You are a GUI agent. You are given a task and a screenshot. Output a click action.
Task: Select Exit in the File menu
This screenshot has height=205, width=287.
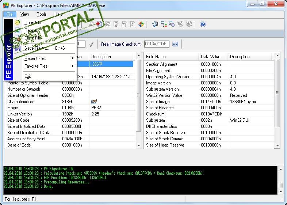coord(45,76)
